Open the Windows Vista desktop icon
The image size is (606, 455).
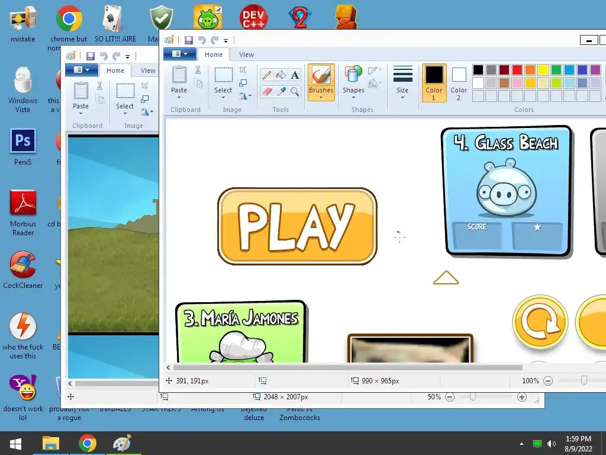(23, 80)
